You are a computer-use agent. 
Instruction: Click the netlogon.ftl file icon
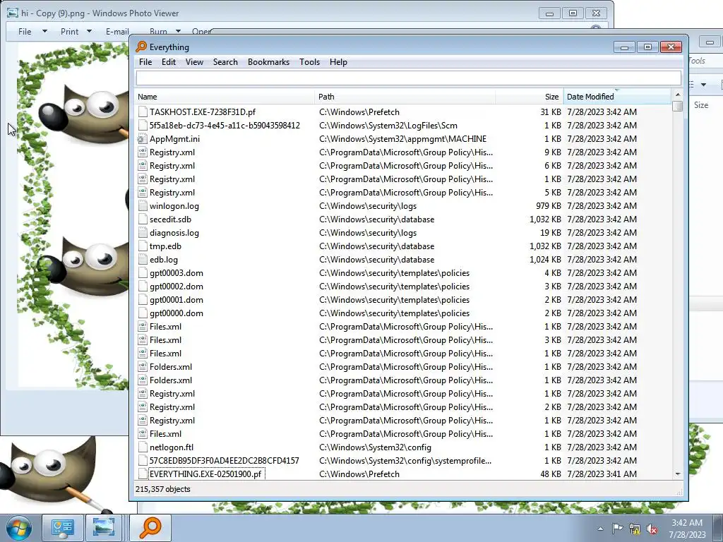point(143,447)
